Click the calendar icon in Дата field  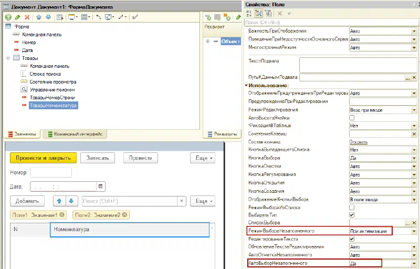click(101, 186)
